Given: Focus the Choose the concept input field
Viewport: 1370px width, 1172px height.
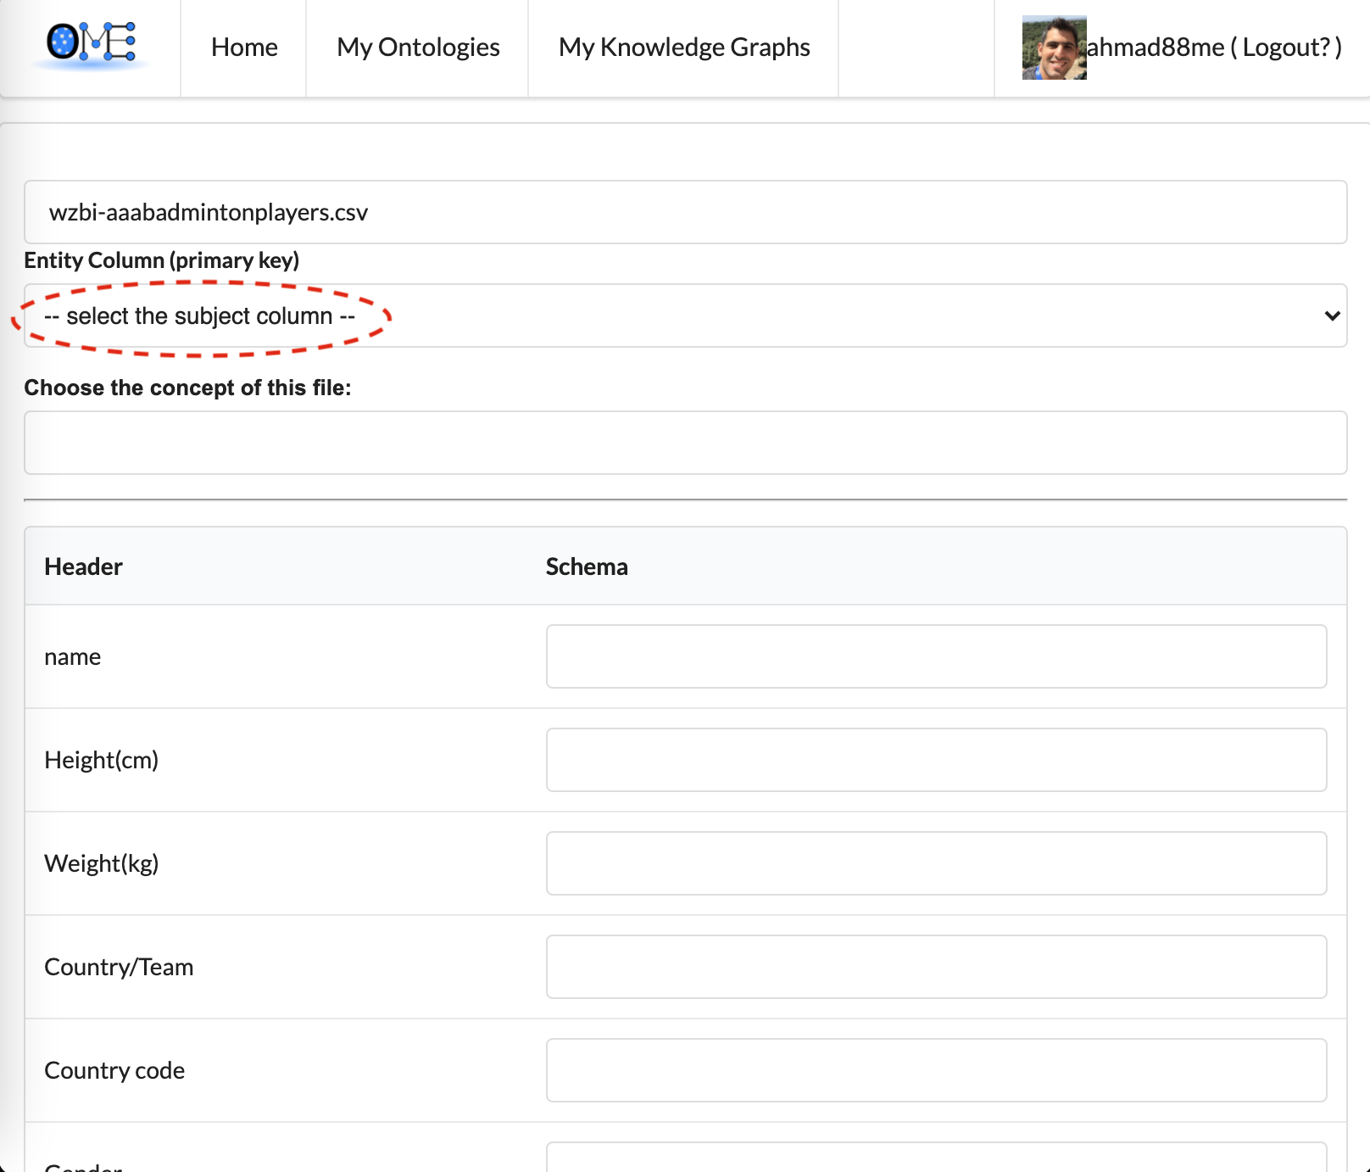Looking at the screenshot, I should click(x=685, y=443).
